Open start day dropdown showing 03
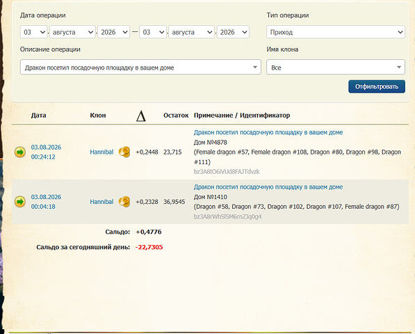 (34, 32)
